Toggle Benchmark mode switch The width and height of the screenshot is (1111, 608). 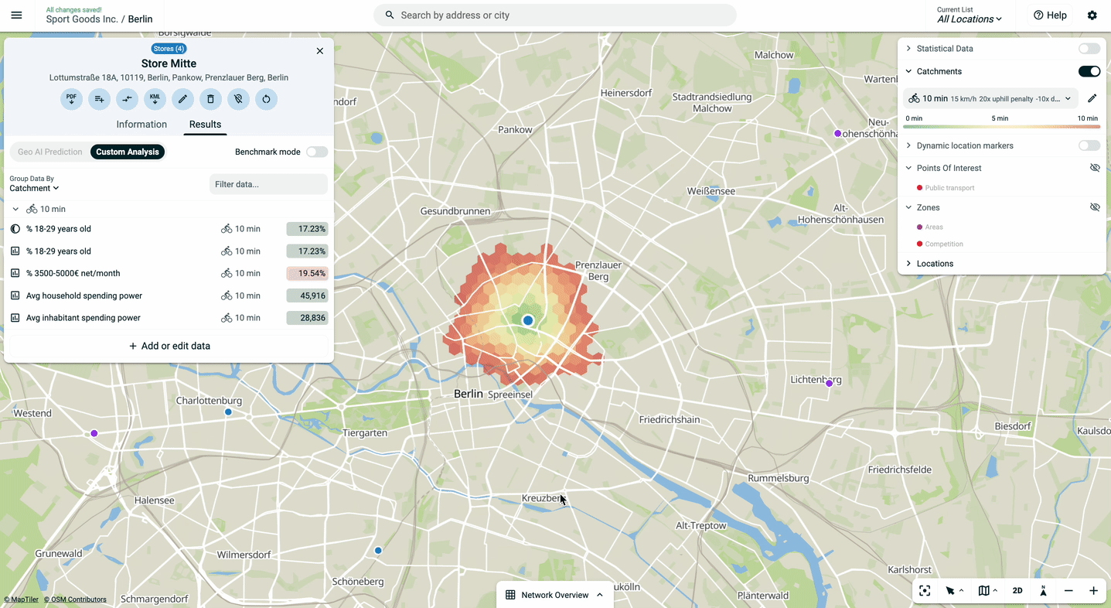316,152
